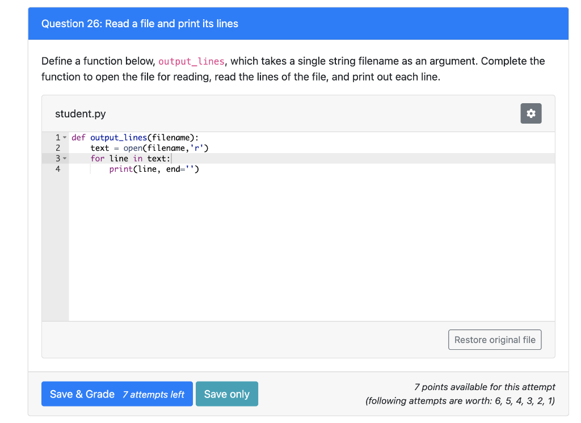Click the def output_lines(filename) code line

pyautogui.click(x=135, y=137)
